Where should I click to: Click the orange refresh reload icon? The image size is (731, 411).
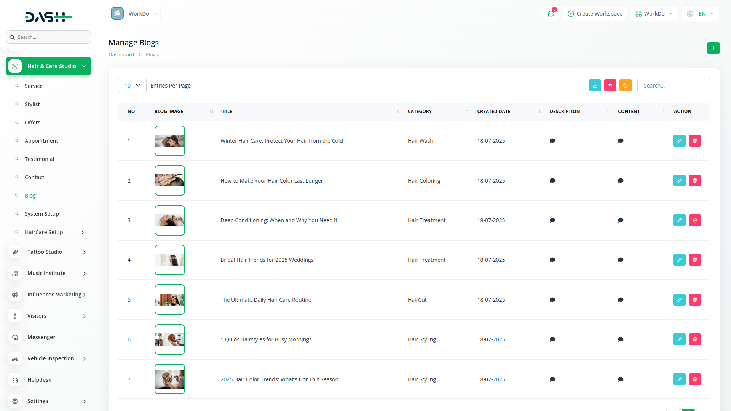tap(625, 86)
